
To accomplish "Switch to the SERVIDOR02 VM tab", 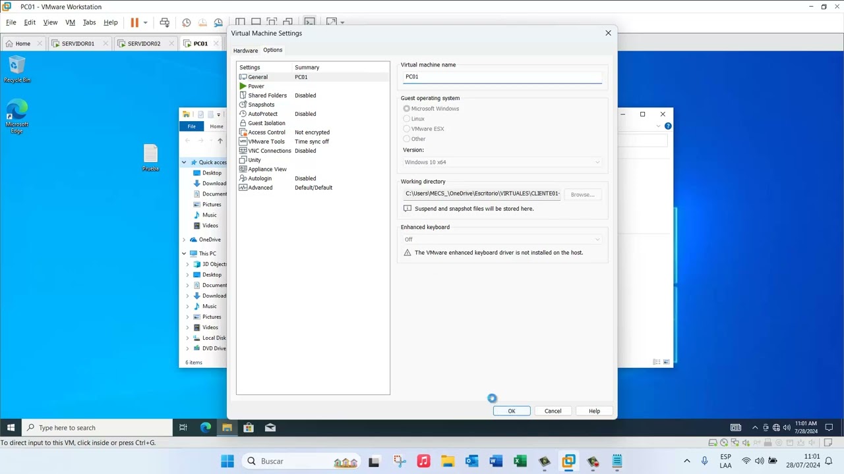I will pos(144,43).
